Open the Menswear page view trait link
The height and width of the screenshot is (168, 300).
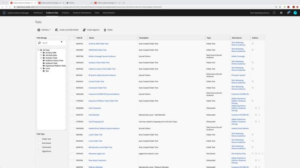point(97,154)
